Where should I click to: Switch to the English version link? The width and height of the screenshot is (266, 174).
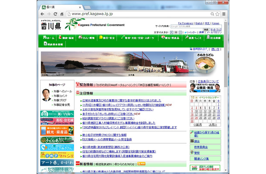(199, 23)
